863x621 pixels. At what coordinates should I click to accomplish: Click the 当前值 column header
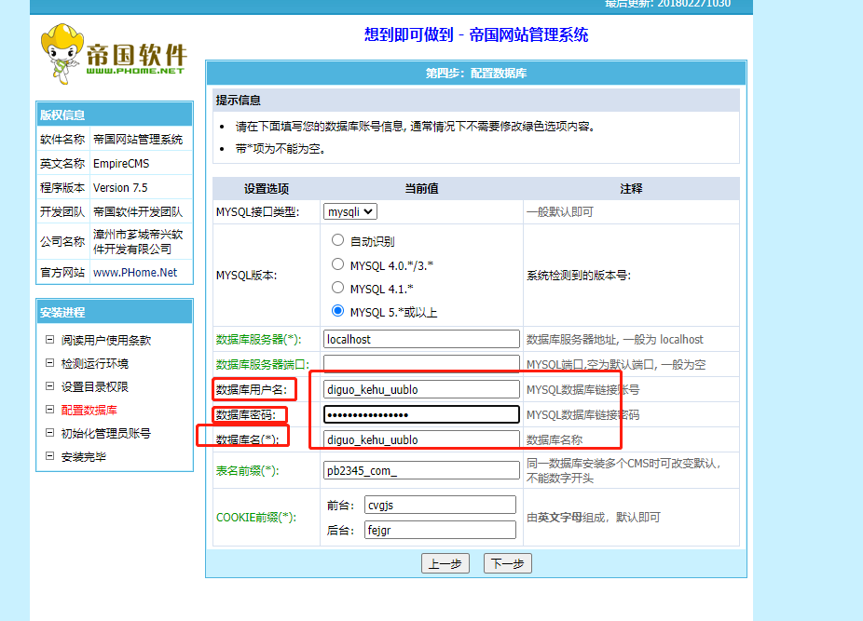(421, 189)
